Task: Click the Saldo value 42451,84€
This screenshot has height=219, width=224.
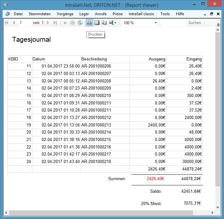Action: tap(191, 192)
